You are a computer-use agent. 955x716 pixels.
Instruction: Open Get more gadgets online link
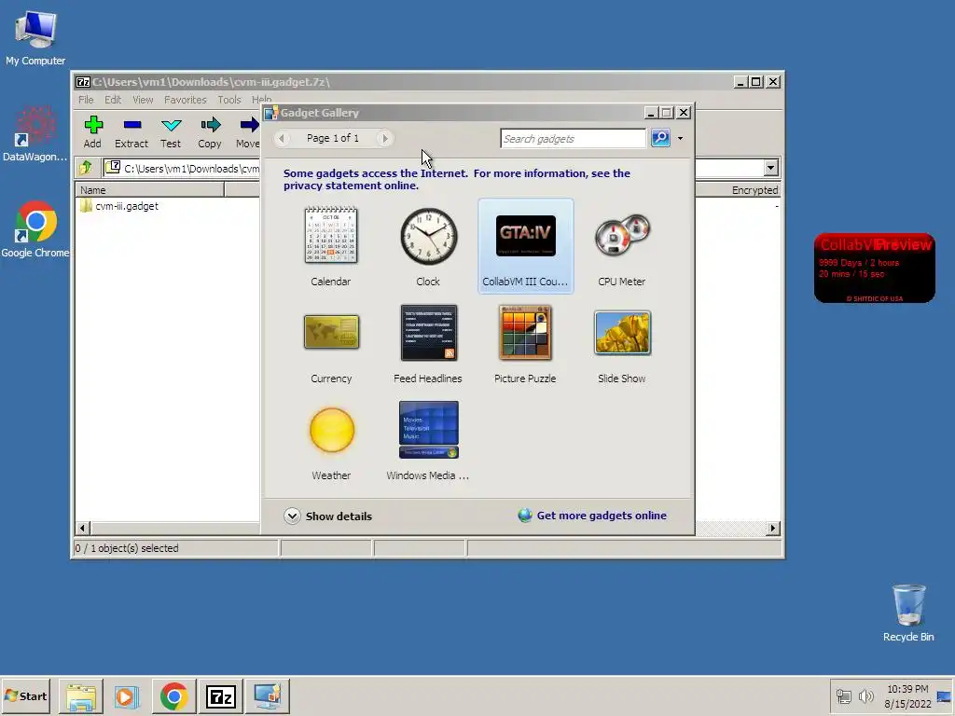click(x=602, y=516)
